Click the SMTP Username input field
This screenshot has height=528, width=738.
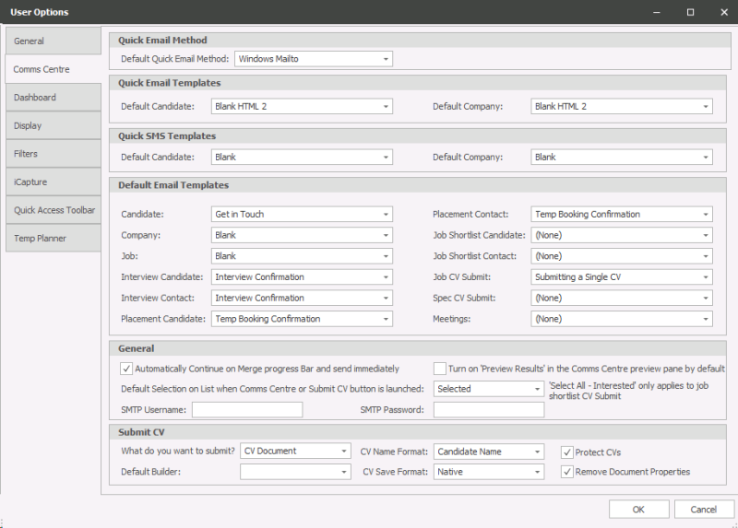tap(247, 410)
